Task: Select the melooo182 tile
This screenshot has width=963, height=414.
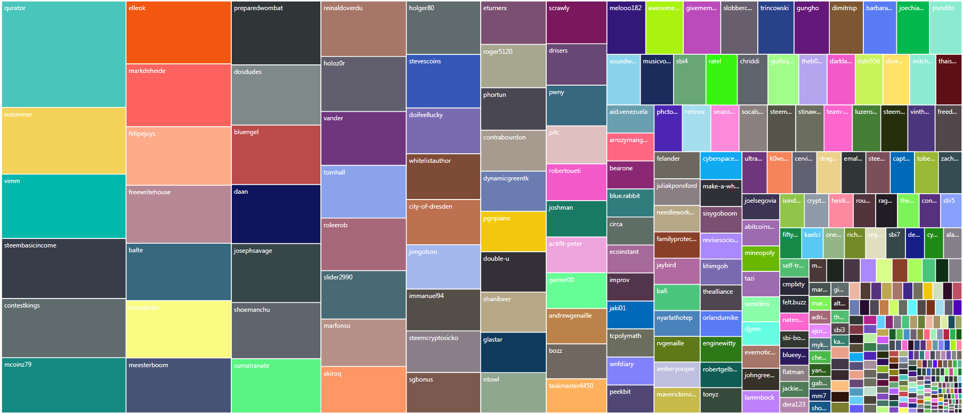Action: click(626, 28)
